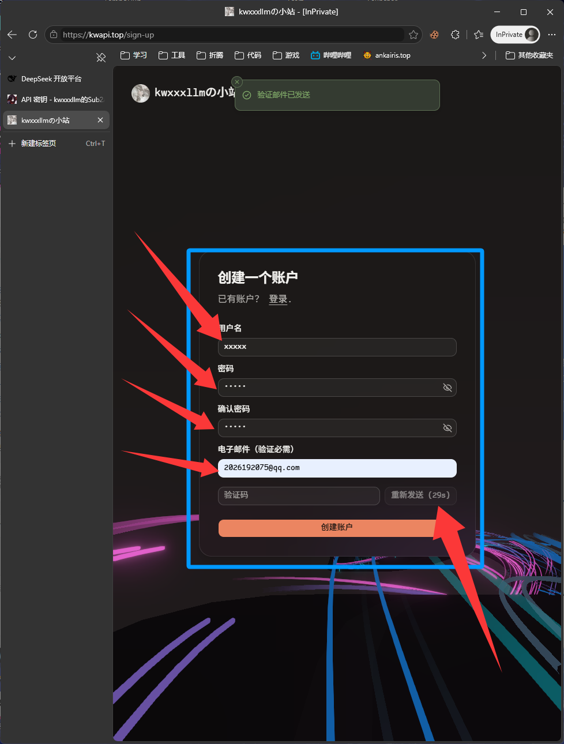
Task: Open the cookie extension icon
Action: tap(434, 35)
